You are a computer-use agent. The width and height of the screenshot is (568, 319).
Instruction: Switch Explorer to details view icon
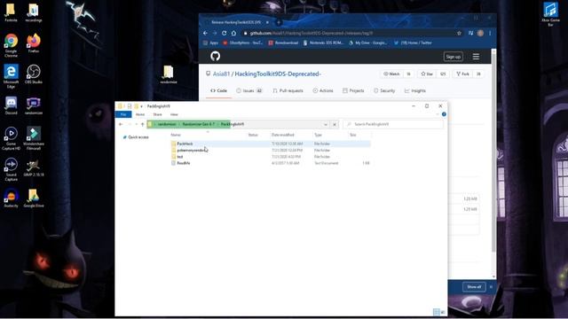click(x=436, y=312)
